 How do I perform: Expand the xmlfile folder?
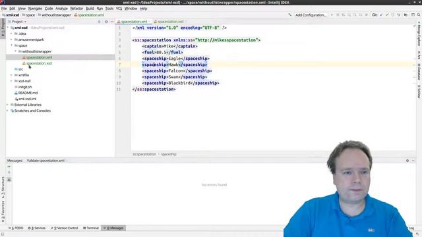[x=11, y=75]
